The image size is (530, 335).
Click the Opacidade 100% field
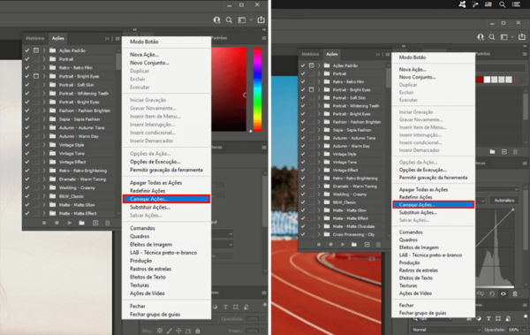[x=514, y=330]
